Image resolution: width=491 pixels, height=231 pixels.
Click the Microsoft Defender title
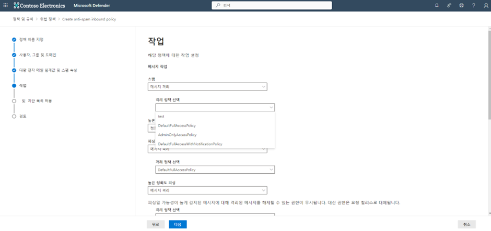click(x=92, y=6)
